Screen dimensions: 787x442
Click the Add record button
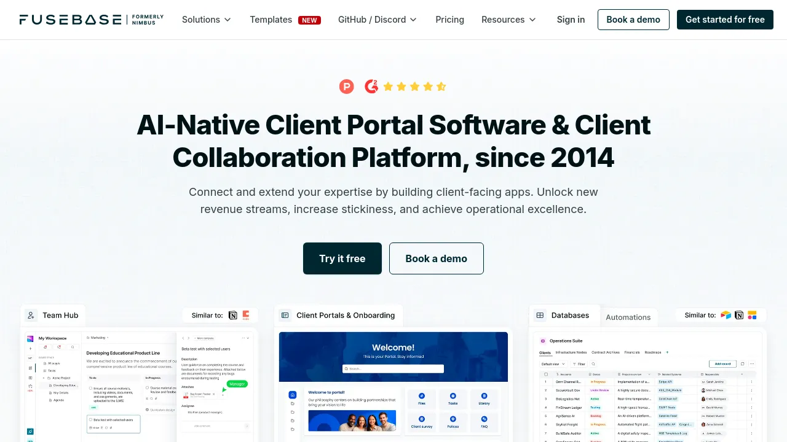[x=722, y=364]
